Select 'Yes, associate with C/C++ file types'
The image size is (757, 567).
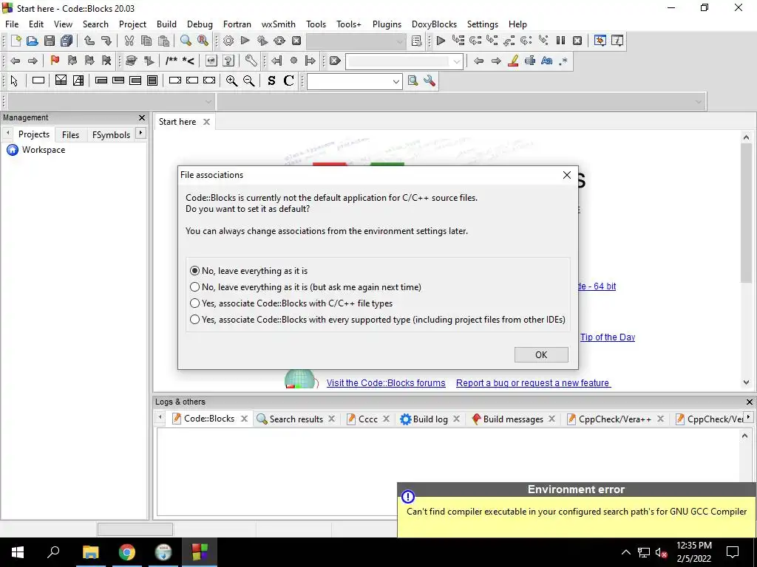pyautogui.click(x=291, y=303)
